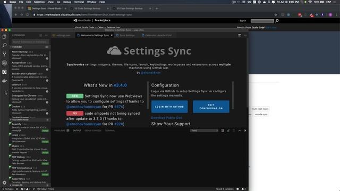Install the Beautify extension
The height and width of the screenshot is (191, 340).
(45, 131)
